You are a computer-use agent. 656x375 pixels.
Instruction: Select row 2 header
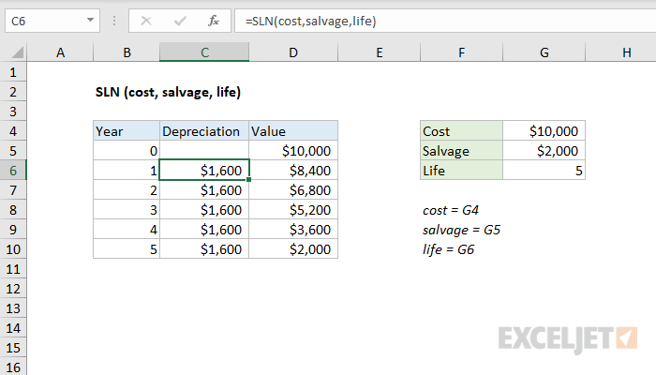coord(13,92)
